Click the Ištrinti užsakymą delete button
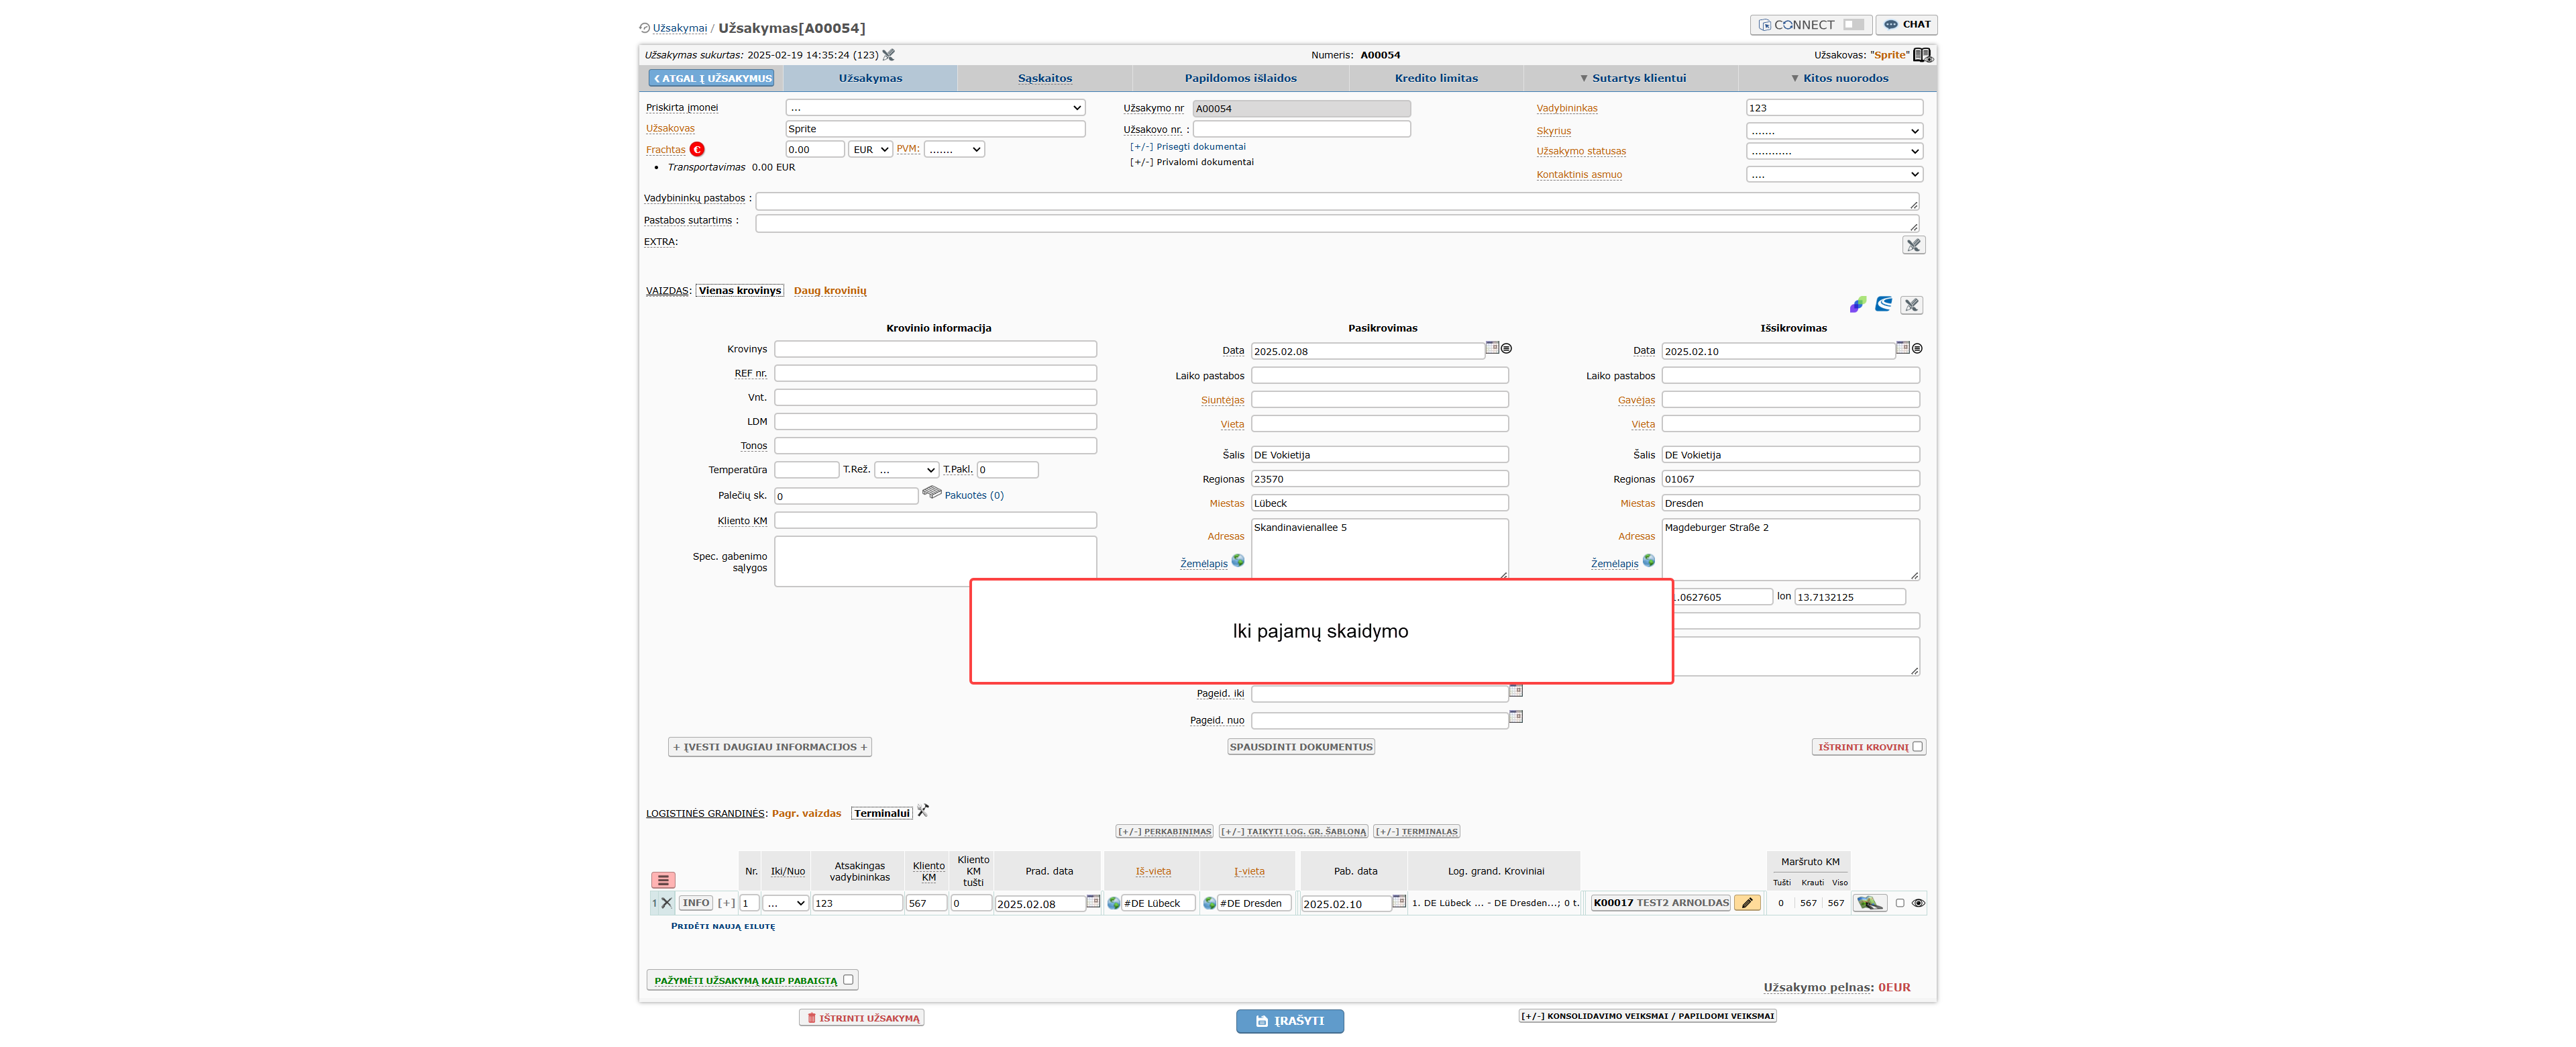 point(862,1018)
